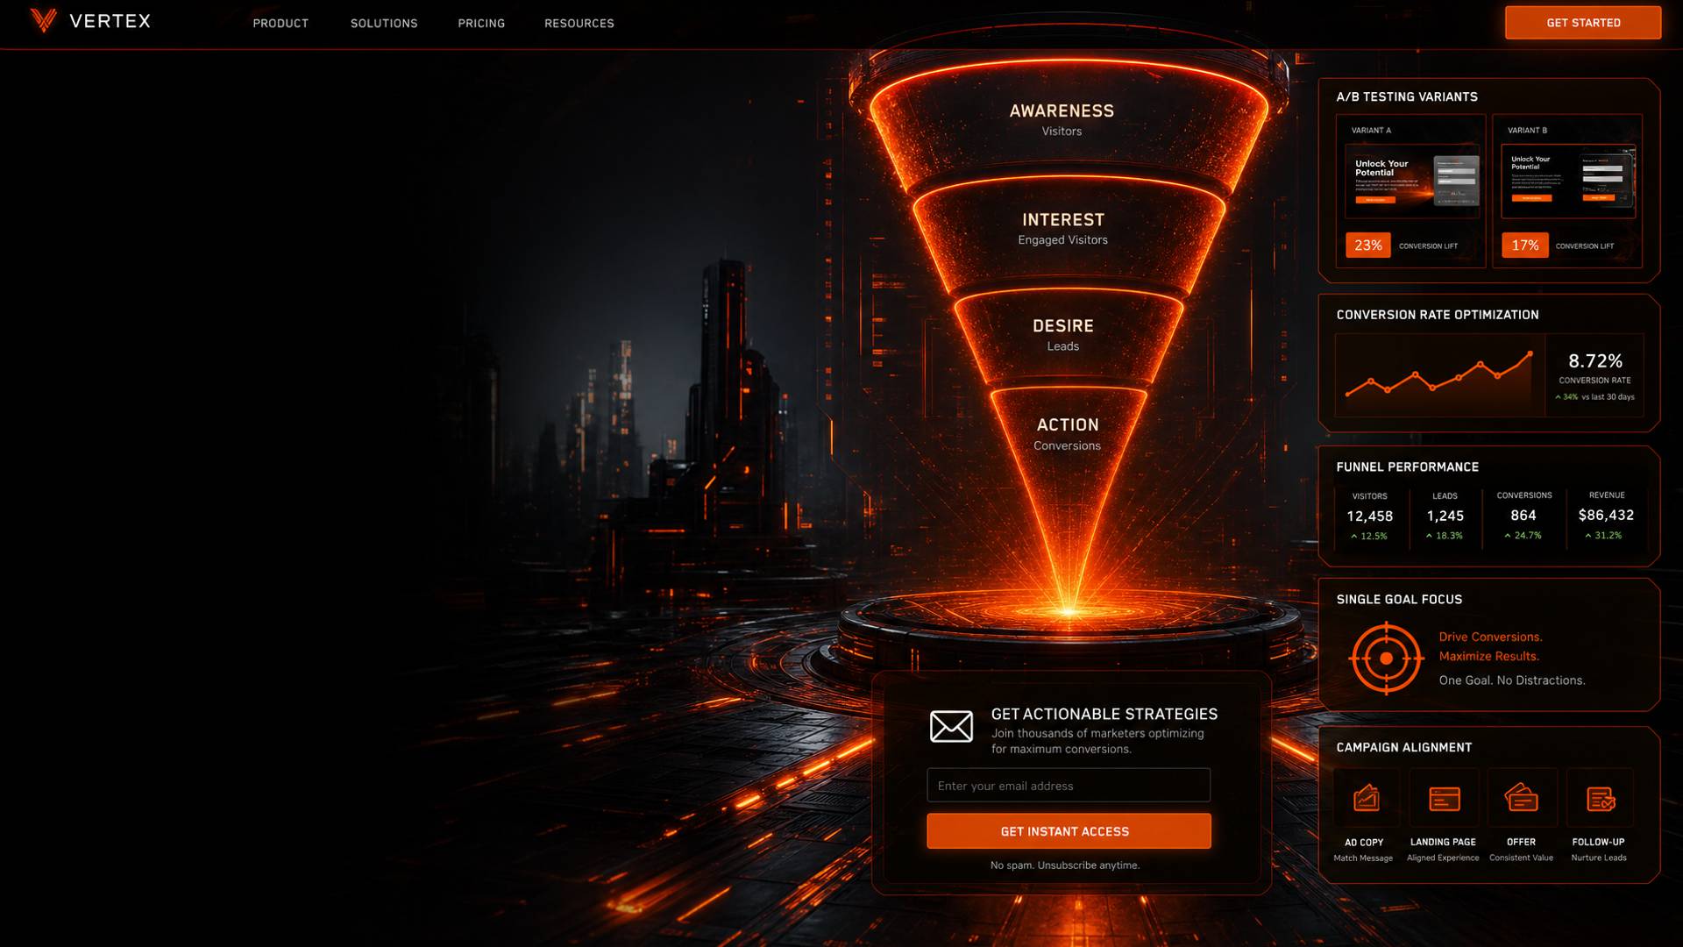Click the 18.3% leads growth indicator
Image resolution: width=1683 pixels, height=947 pixels.
coord(1445,536)
